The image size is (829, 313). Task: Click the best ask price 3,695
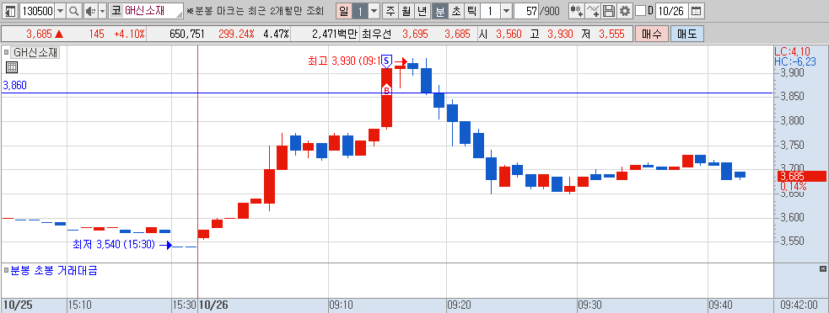(416, 34)
